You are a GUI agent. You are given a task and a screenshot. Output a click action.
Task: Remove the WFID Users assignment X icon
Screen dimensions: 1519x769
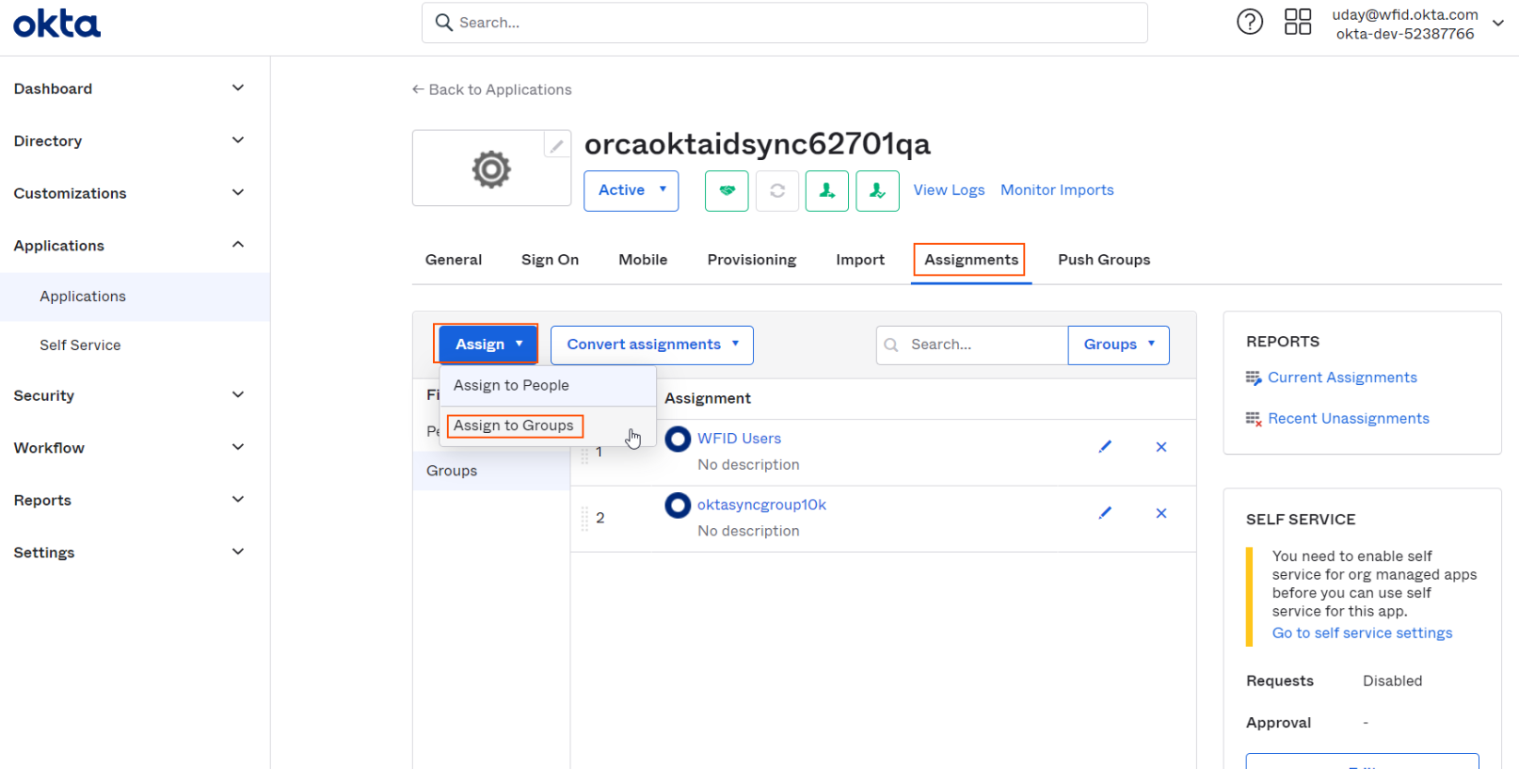click(1161, 447)
